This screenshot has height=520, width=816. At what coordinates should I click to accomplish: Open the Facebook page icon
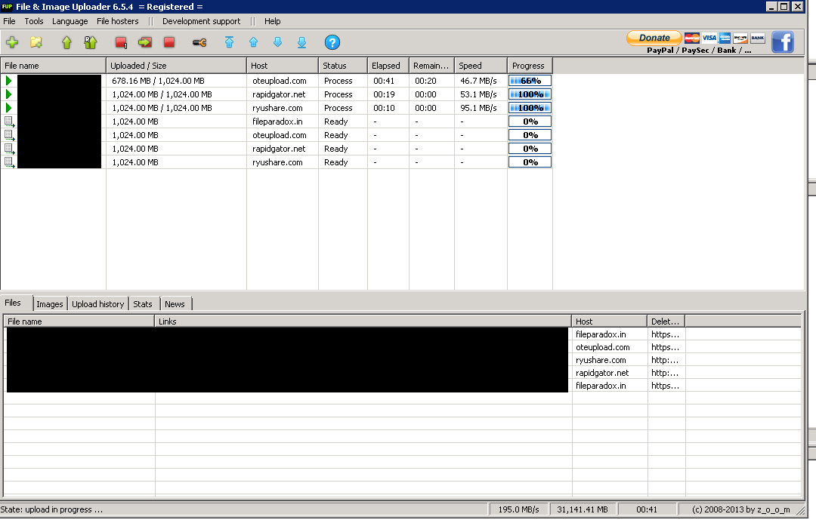point(782,42)
